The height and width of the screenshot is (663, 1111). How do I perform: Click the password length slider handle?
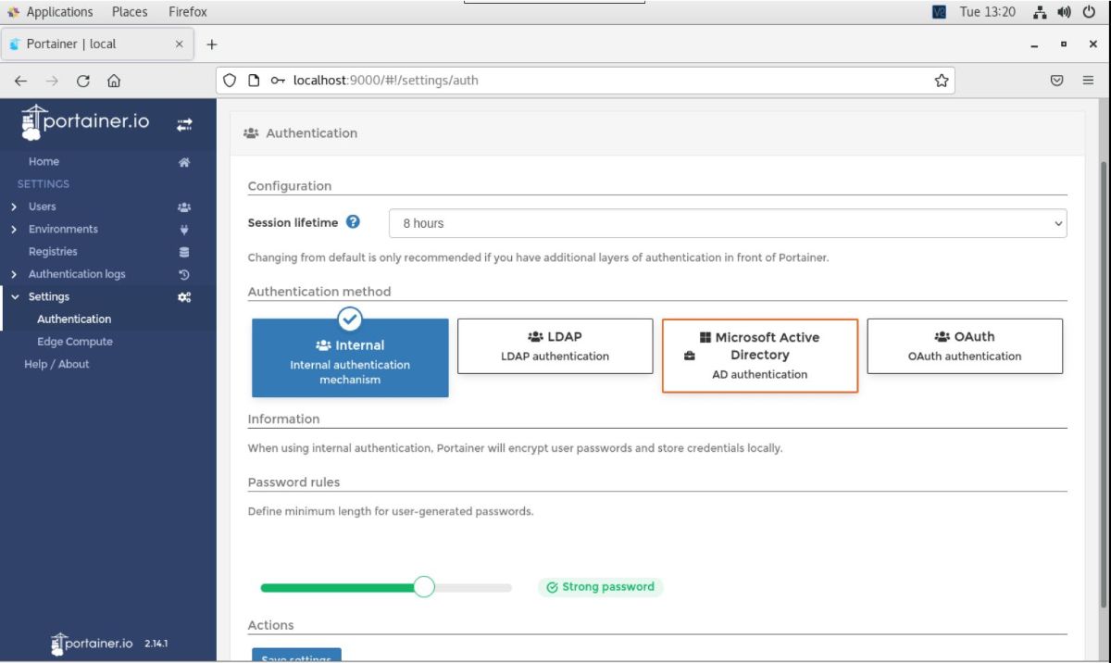(424, 587)
